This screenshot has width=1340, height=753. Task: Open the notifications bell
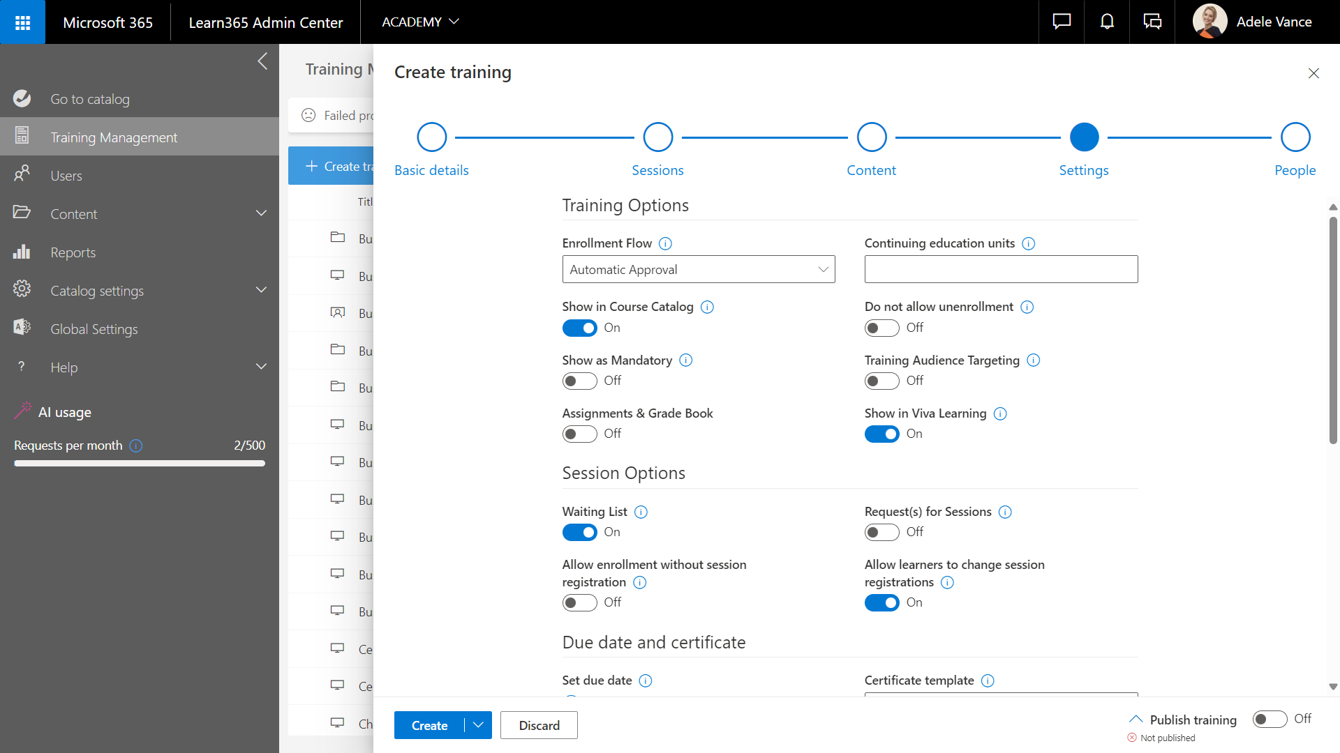tap(1107, 22)
